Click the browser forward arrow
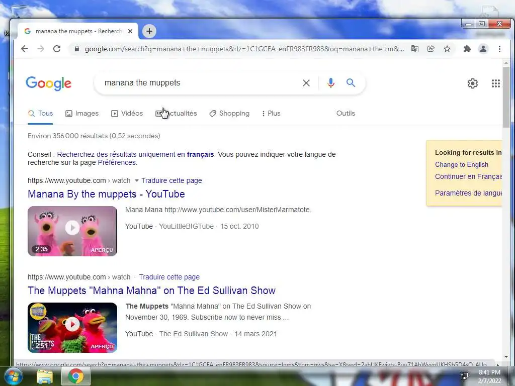The height and width of the screenshot is (386, 515). (41, 49)
